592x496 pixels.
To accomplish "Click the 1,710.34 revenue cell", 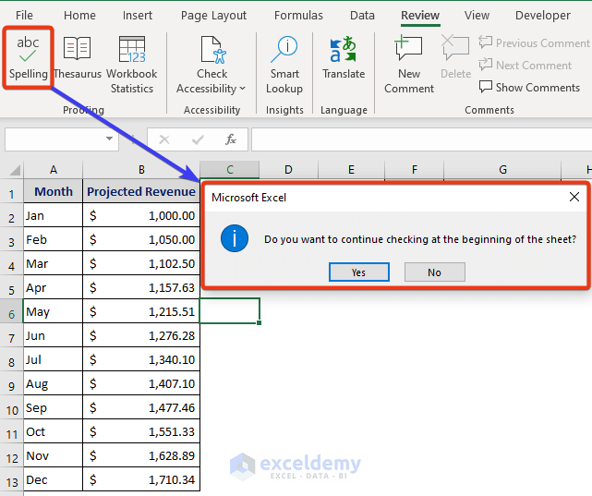I will tap(141, 479).
